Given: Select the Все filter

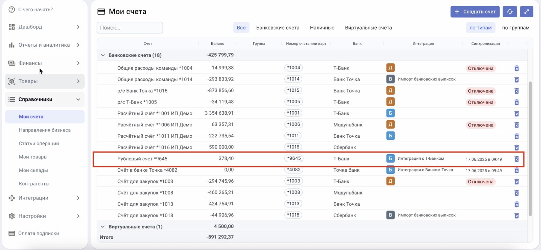Looking at the screenshot, I should pyautogui.click(x=241, y=28).
